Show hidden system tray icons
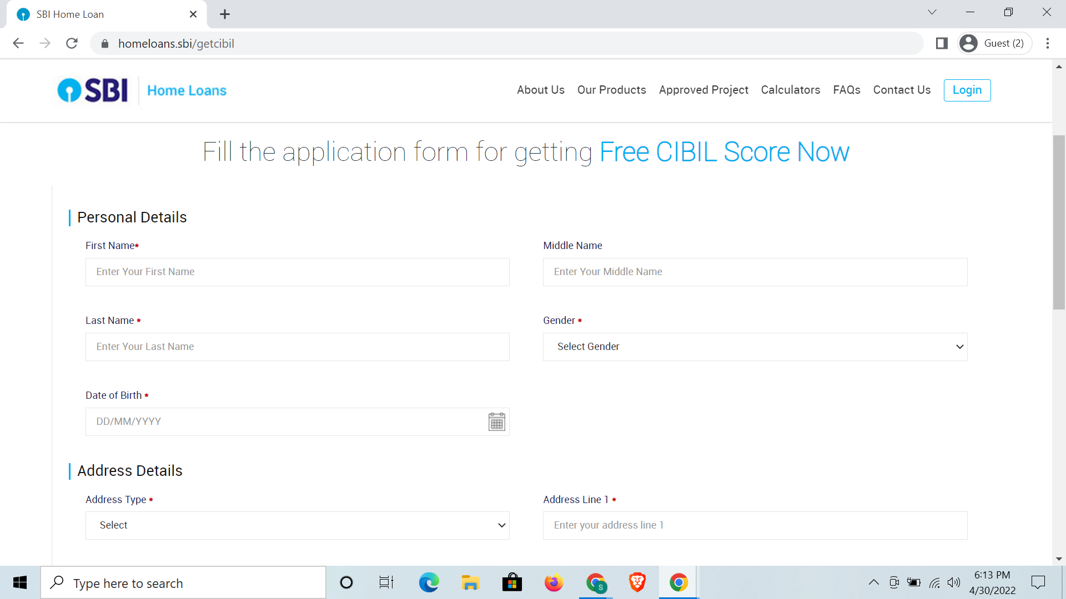1066x599 pixels. tap(873, 582)
